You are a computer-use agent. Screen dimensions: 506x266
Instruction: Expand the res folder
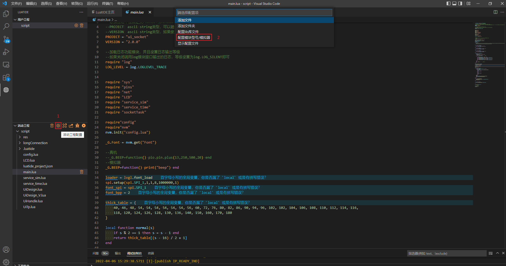tap(20, 137)
